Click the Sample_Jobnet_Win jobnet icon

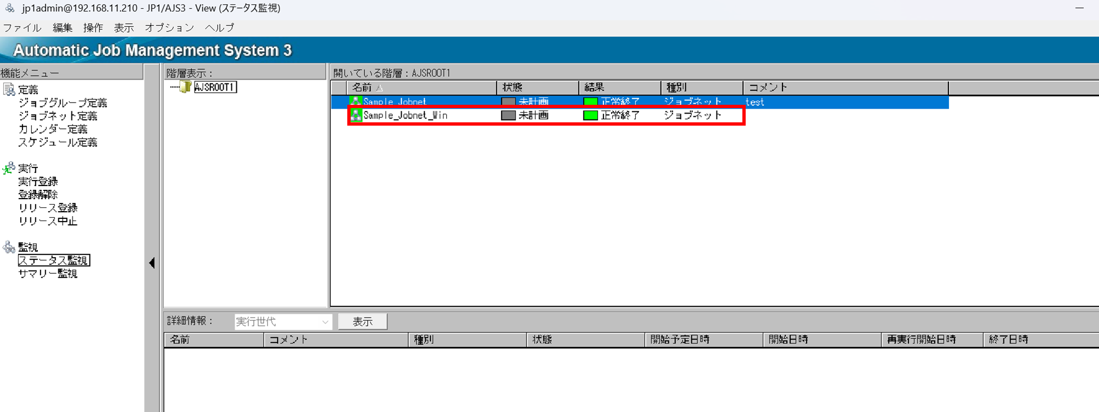click(356, 115)
